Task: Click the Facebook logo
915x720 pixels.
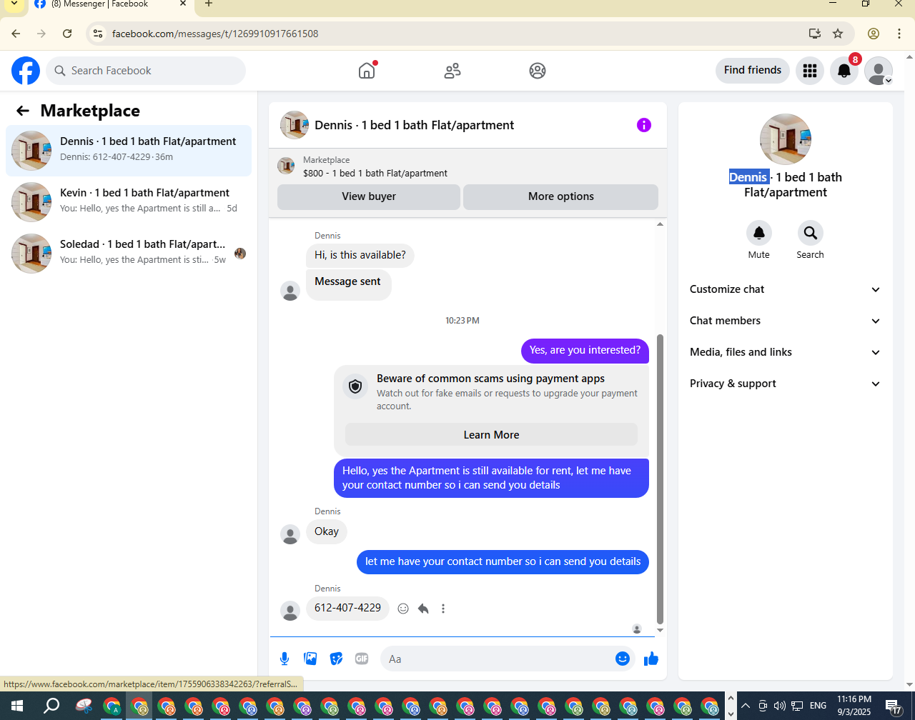Action: click(x=26, y=71)
